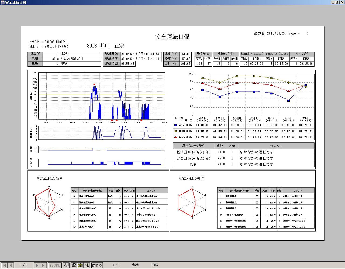Click the 記録時間 value 08:56:46
The image size is (345, 269).
click(x=128, y=64)
